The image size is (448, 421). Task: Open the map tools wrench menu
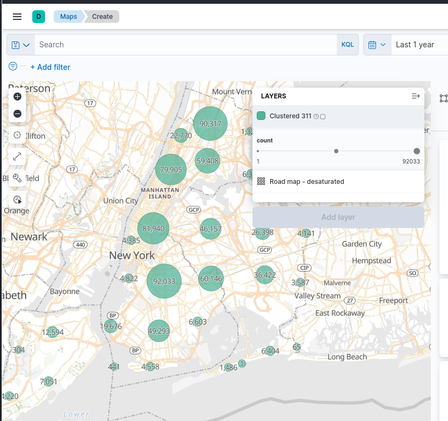coord(17,178)
